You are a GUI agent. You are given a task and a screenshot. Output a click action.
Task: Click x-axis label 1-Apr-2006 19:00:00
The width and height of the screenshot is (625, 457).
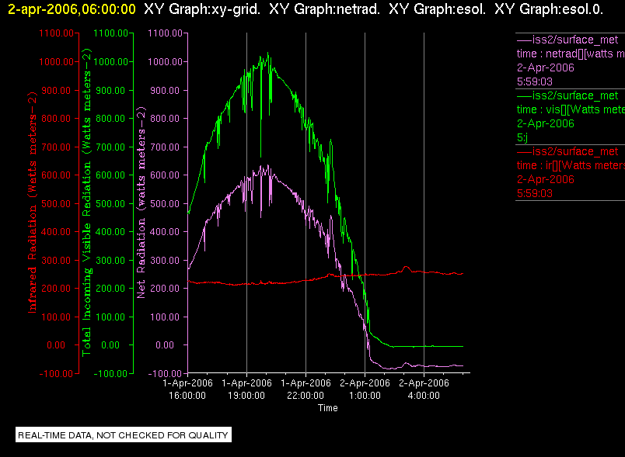pos(246,389)
